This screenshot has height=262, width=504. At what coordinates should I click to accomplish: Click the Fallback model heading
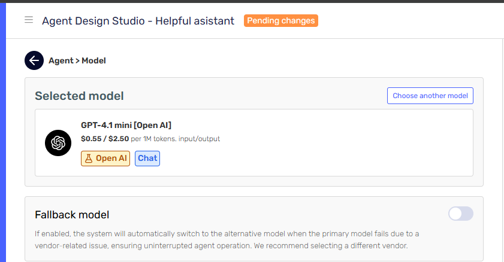[x=72, y=215]
